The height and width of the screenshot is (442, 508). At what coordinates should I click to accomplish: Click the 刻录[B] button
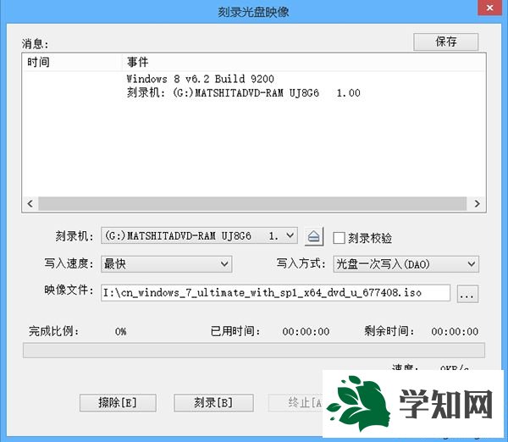click(x=213, y=403)
